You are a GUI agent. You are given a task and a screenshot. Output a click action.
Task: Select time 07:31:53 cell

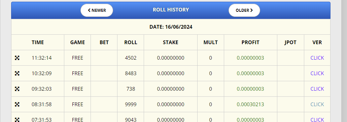point(42,120)
